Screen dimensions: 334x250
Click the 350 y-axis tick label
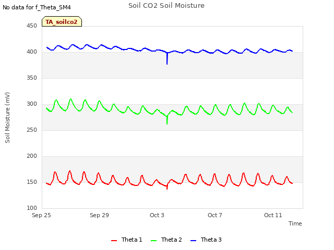(x=32, y=78)
